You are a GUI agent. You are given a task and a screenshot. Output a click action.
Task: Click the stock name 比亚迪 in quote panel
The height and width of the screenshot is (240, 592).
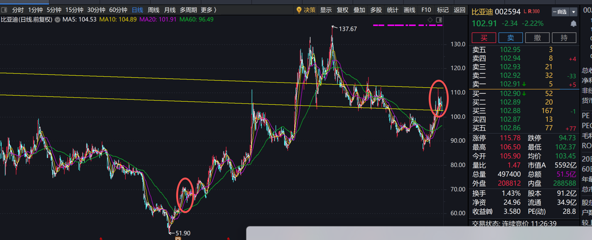pos(482,12)
